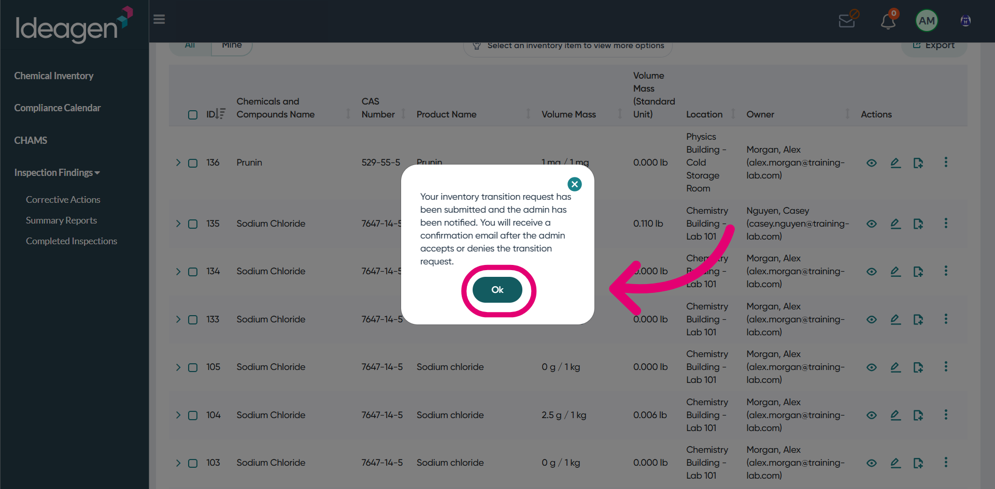
Task: Check the box for row 133
Action: pyautogui.click(x=193, y=320)
